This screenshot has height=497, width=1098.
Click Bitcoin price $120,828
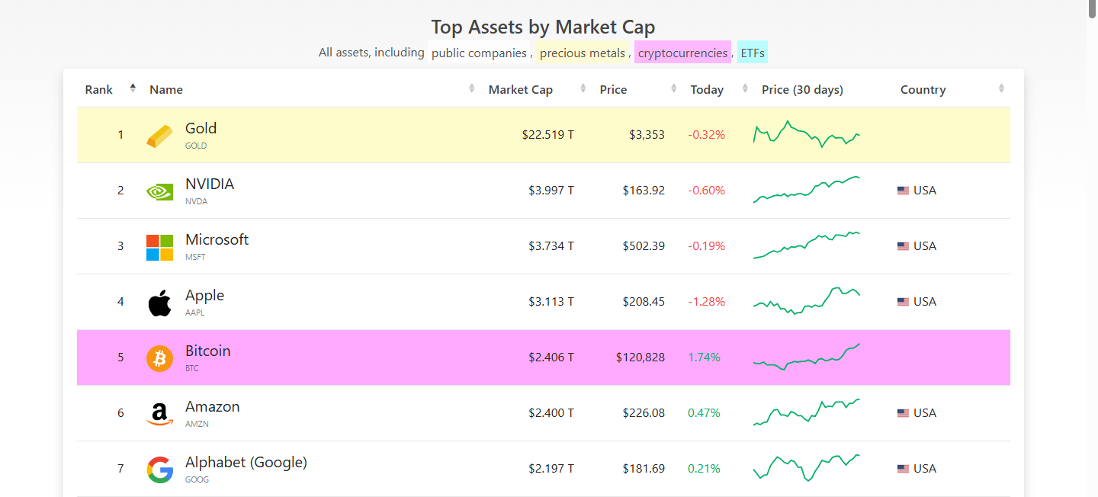tap(640, 358)
